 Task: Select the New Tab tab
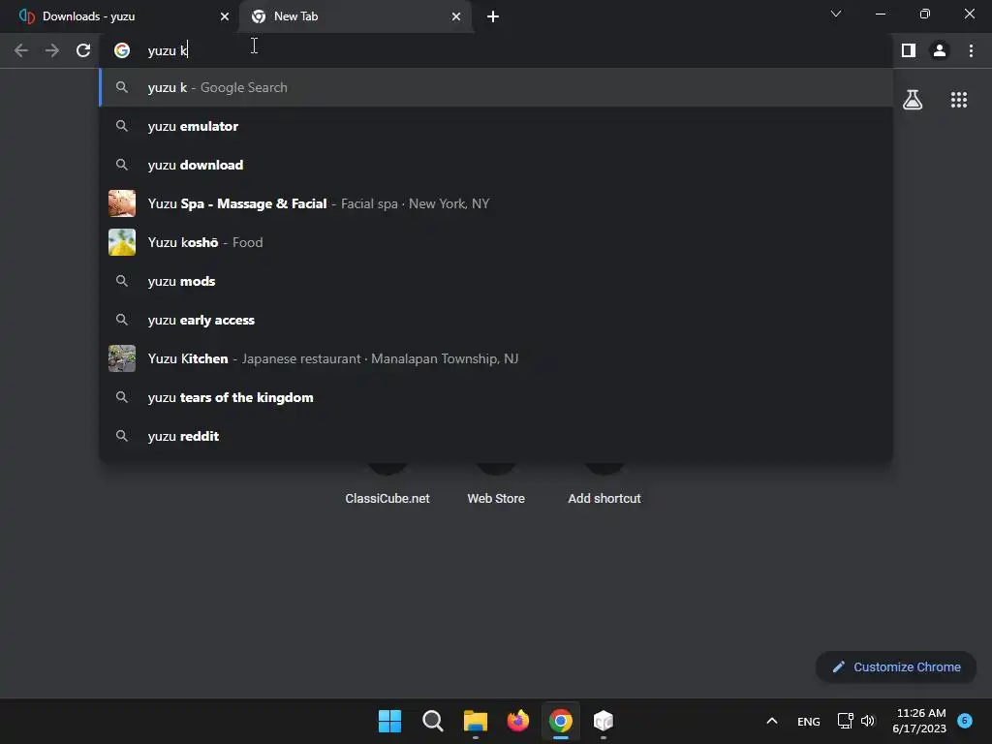[356, 16]
